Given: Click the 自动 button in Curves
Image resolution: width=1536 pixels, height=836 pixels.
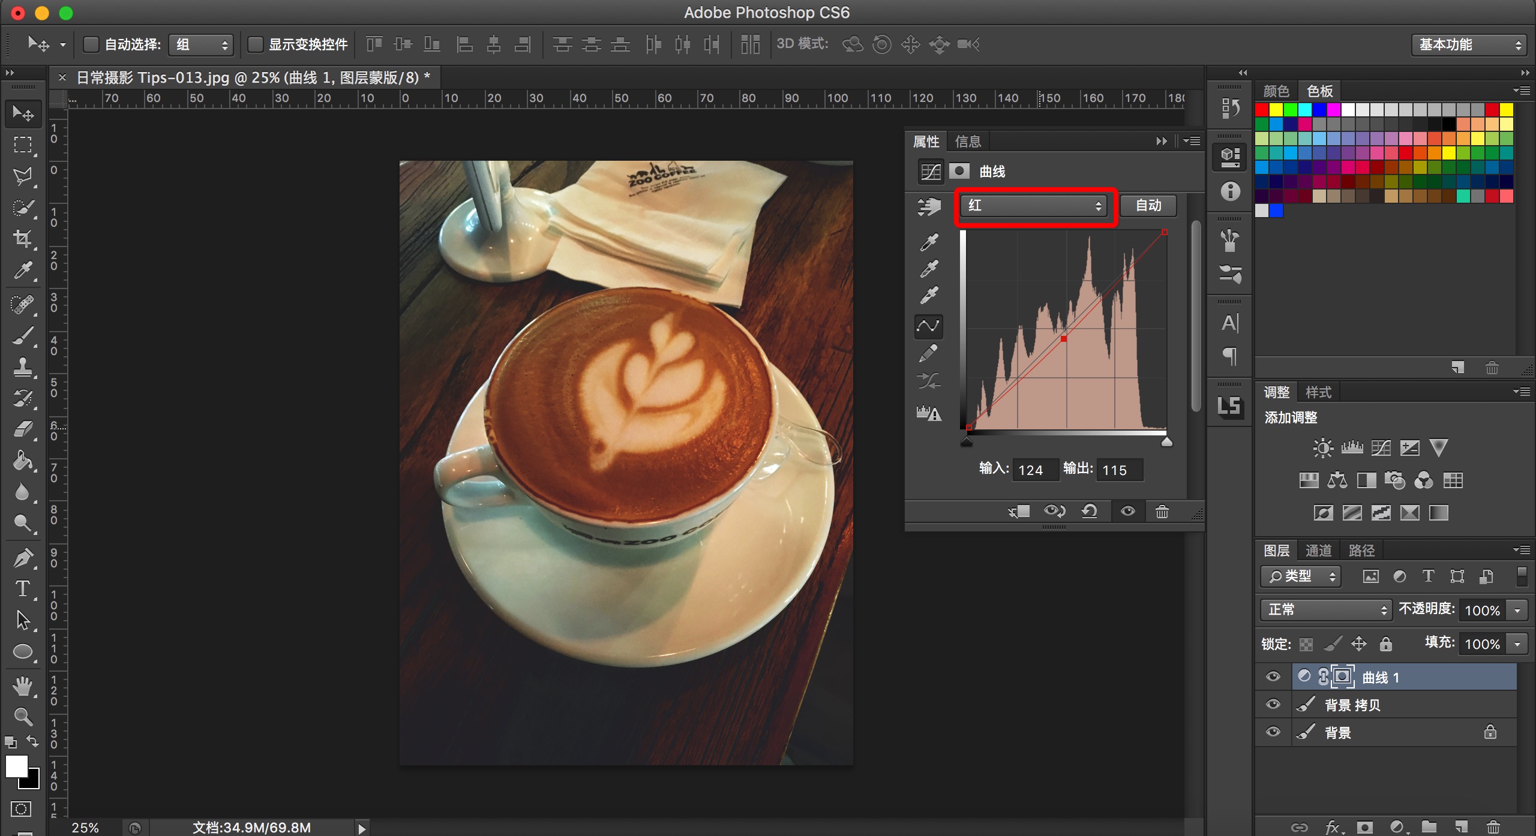Looking at the screenshot, I should click(1148, 206).
